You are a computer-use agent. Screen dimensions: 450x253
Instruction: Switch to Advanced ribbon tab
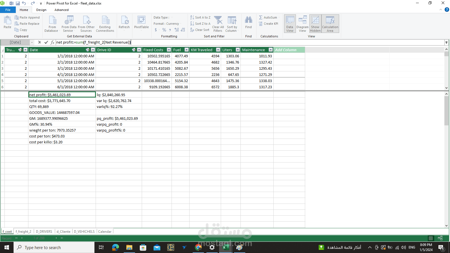tap(62, 10)
